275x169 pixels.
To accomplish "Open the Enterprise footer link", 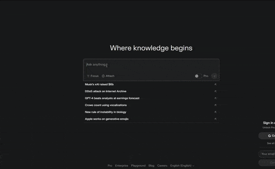I will coord(121,165).
